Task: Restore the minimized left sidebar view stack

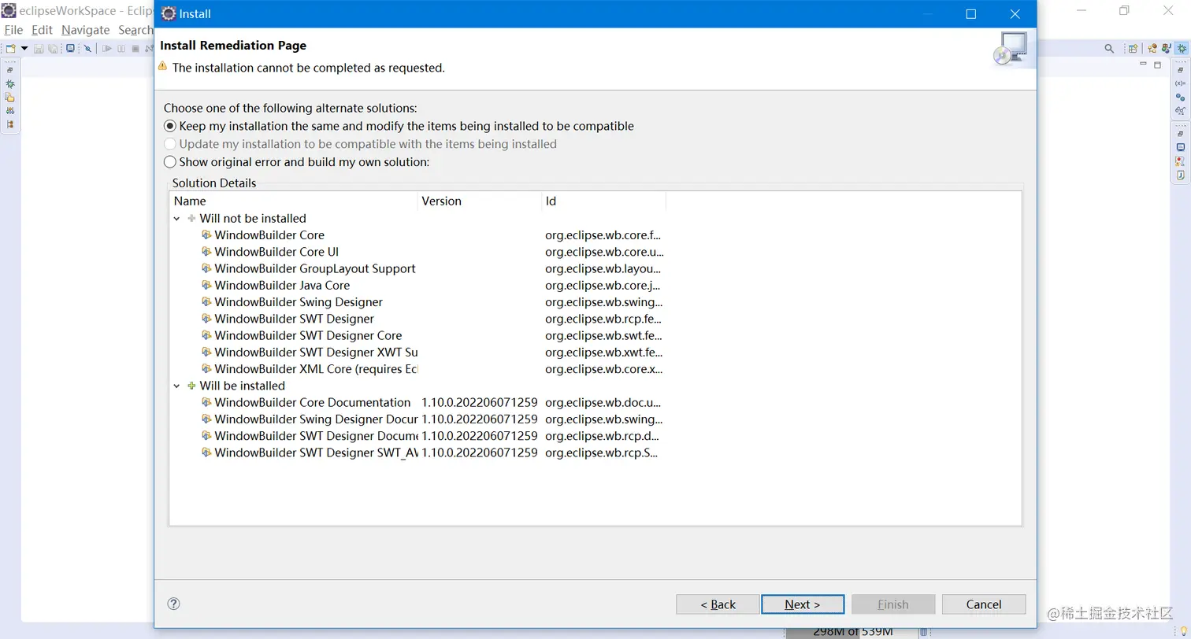Action: point(9,70)
